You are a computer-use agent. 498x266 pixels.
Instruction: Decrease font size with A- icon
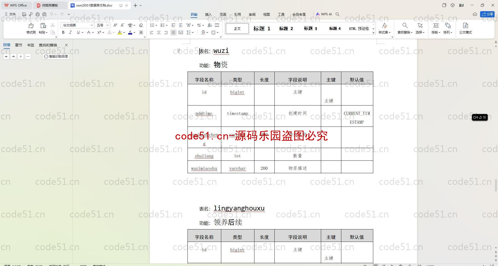tap(122, 25)
